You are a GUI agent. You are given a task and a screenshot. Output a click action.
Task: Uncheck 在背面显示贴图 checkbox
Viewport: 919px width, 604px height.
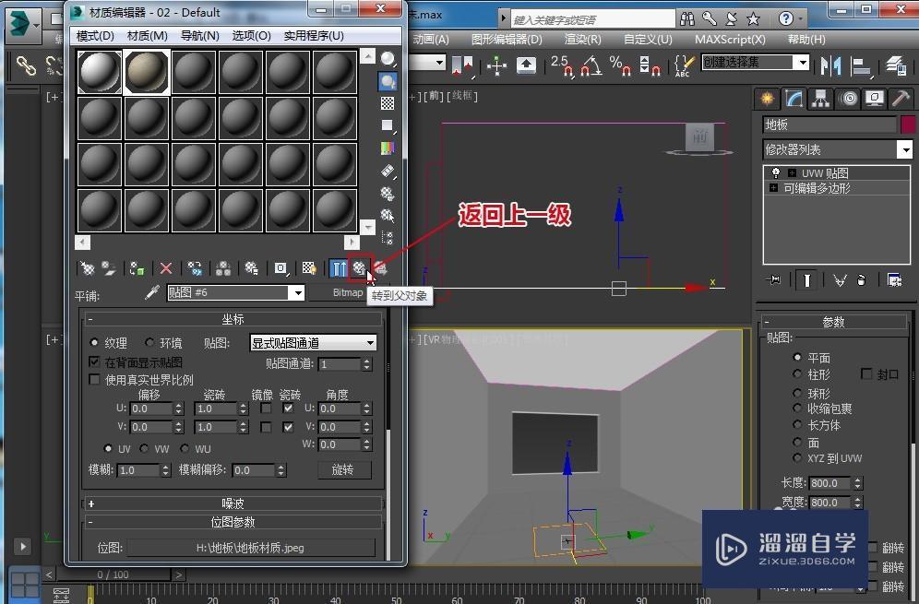tap(94, 362)
